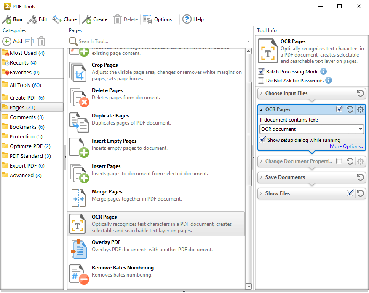The height and width of the screenshot is (293, 369).
Task: Open the Comments category
Action: (32, 117)
